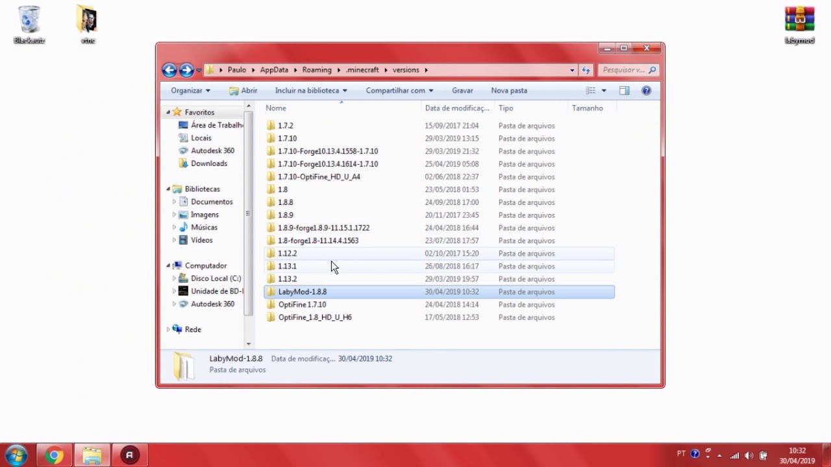
Task: Go back with the Explorer back arrow
Action: click(169, 70)
